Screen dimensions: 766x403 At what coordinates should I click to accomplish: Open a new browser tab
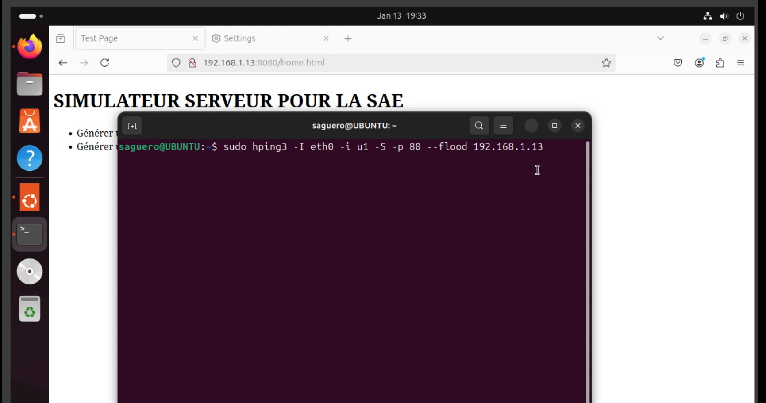click(348, 39)
